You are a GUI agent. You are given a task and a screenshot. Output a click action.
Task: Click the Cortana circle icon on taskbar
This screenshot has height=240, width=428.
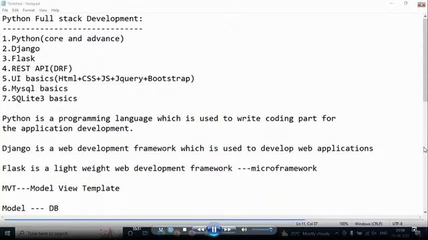(x=130, y=233)
